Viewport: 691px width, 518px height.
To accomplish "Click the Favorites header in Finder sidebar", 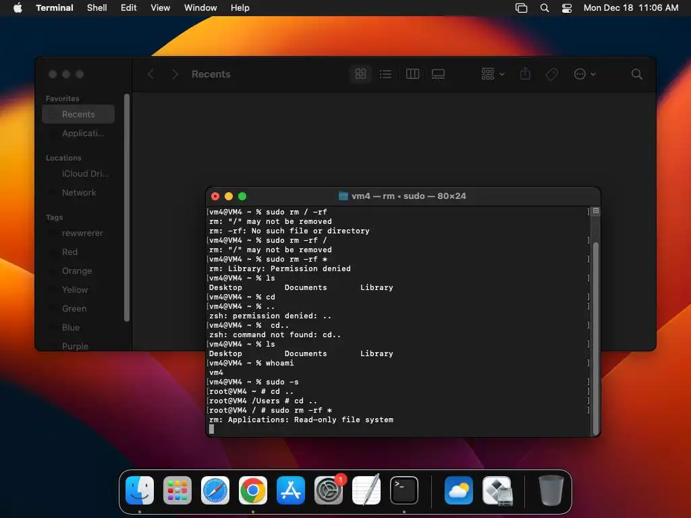I will pos(63,98).
